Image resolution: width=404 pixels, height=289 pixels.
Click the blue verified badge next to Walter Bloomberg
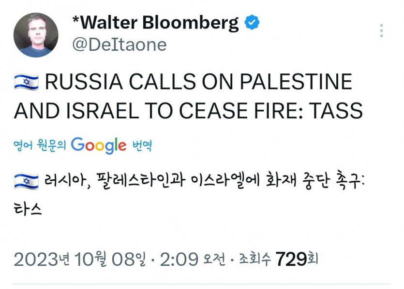253,21
